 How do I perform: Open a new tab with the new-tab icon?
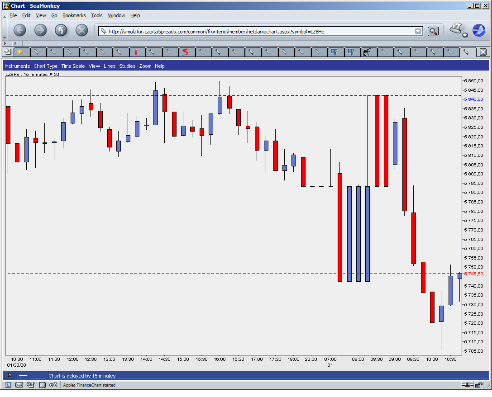click(7, 52)
